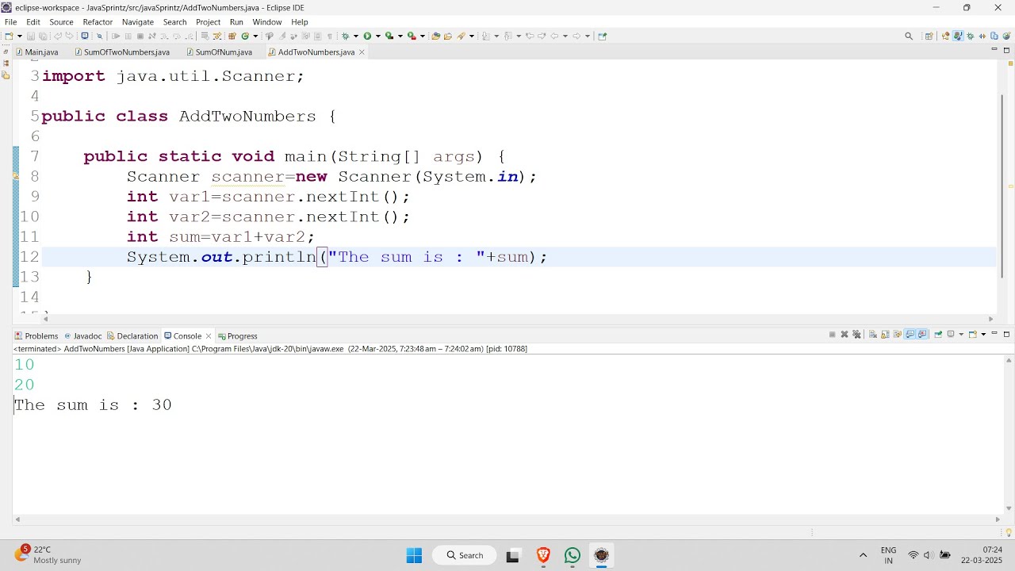Click the editor horizontal scrollbar
The image size is (1015, 571).
(519, 319)
